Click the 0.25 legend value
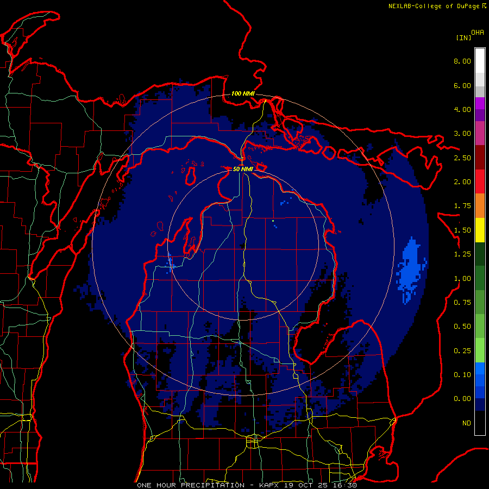 [462, 351]
